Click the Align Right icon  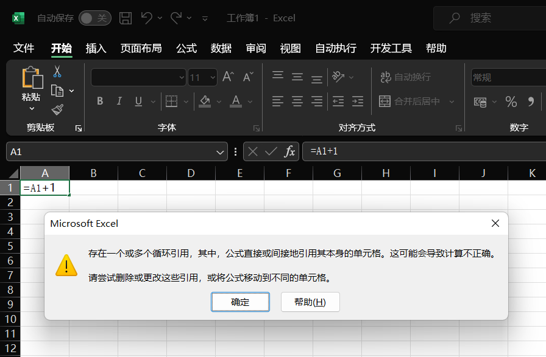click(x=317, y=101)
